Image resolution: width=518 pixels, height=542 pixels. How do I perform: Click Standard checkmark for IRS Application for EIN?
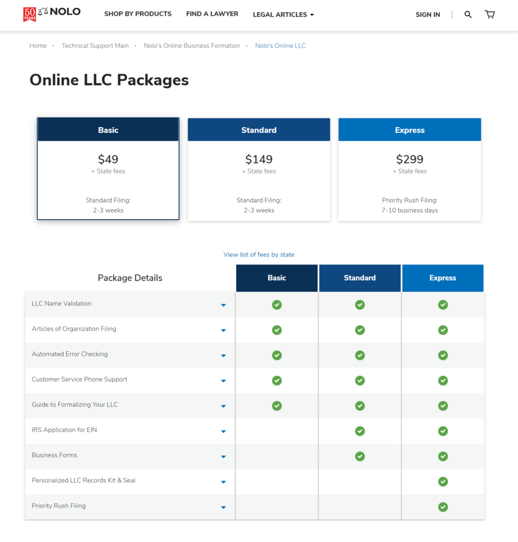coord(360,431)
